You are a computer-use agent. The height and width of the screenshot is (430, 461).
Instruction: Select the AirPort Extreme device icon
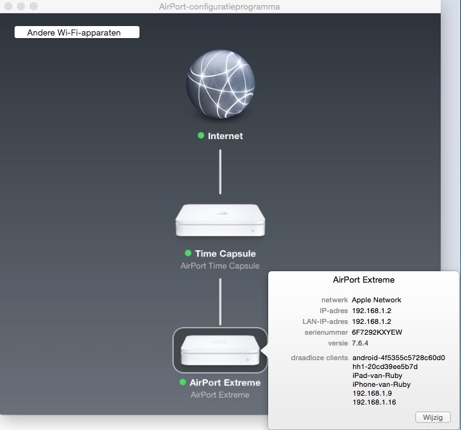[220, 350]
